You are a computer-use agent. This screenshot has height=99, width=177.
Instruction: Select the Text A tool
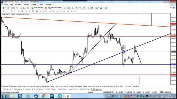point(30,11)
